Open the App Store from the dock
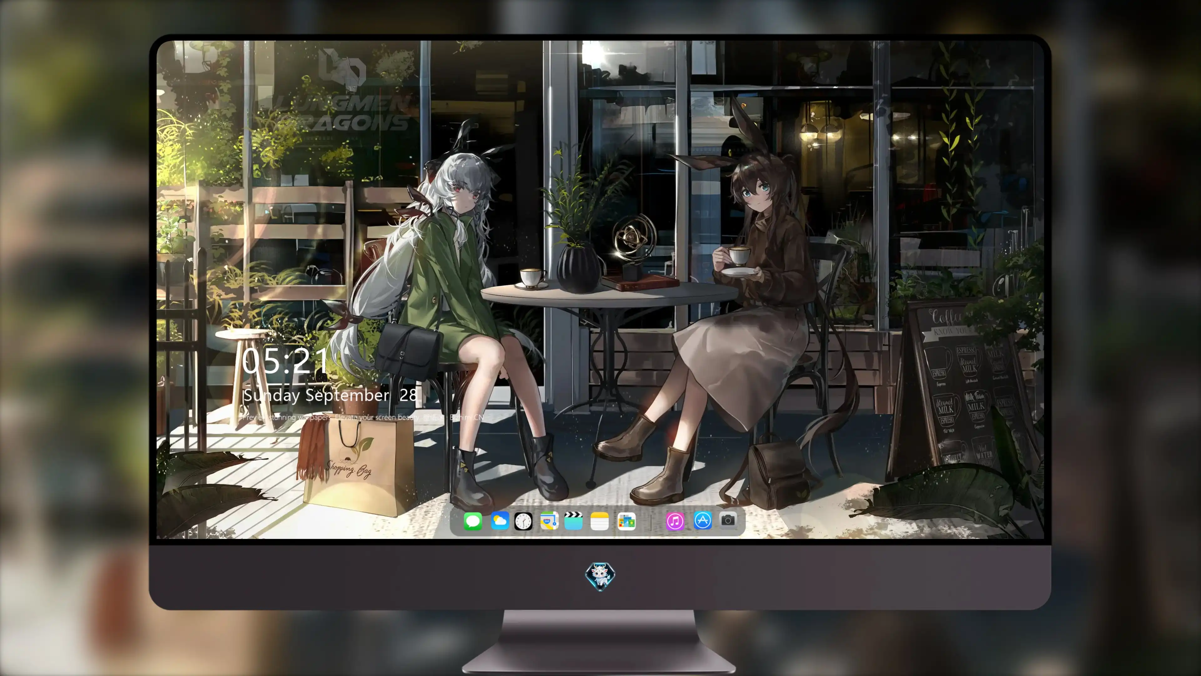1201x676 pixels. click(x=702, y=521)
